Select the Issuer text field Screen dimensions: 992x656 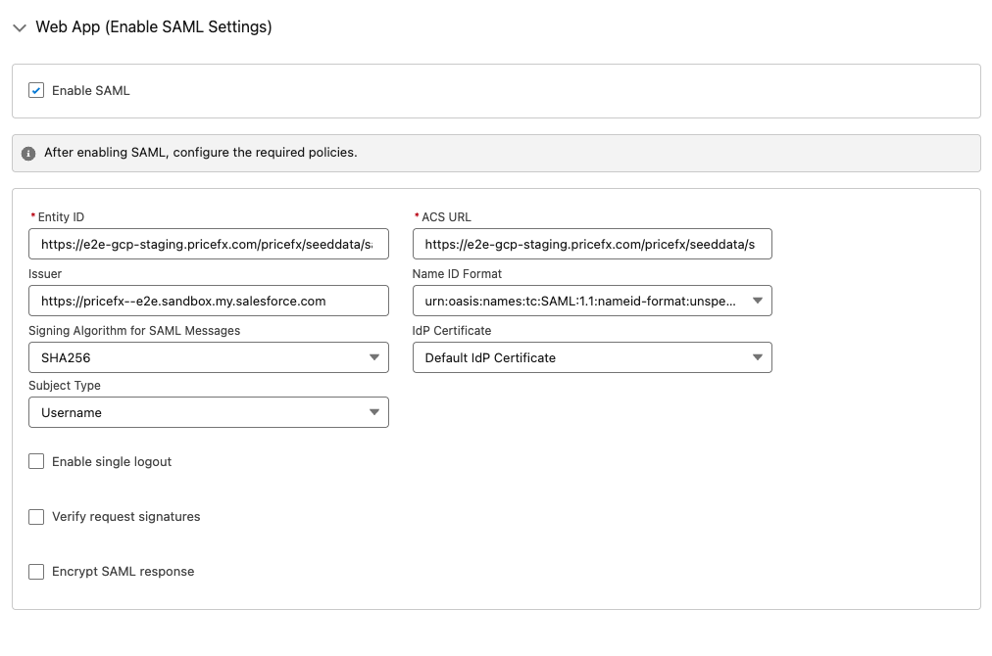pyautogui.click(x=208, y=302)
